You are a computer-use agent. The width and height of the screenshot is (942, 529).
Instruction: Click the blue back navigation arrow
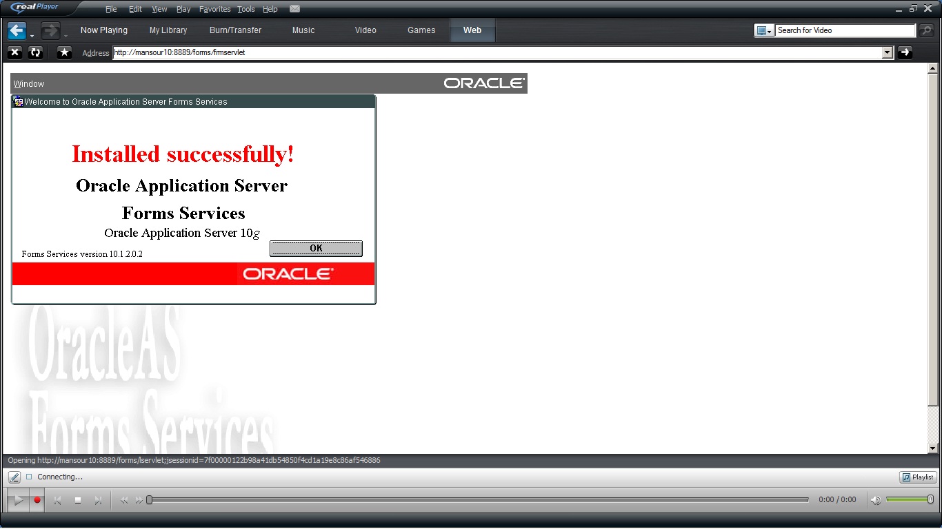tap(17, 30)
